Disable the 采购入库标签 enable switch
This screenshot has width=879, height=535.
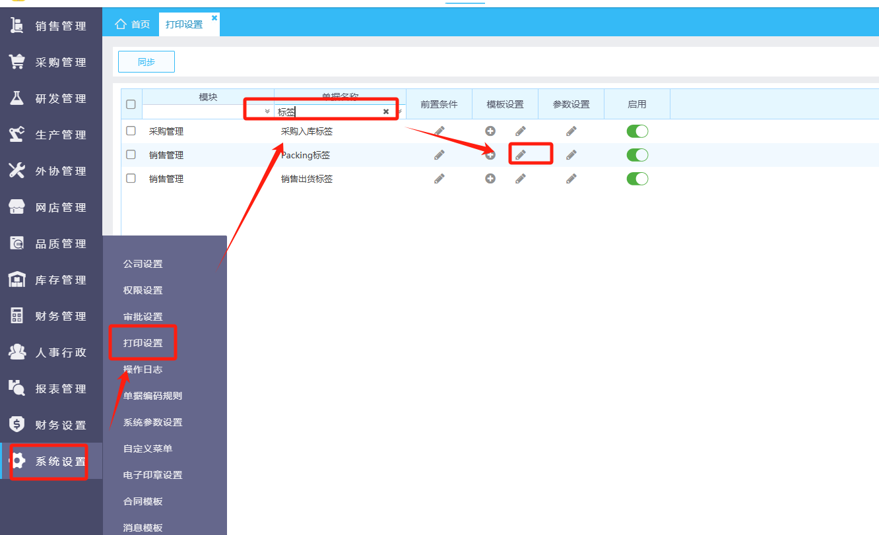click(x=637, y=131)
